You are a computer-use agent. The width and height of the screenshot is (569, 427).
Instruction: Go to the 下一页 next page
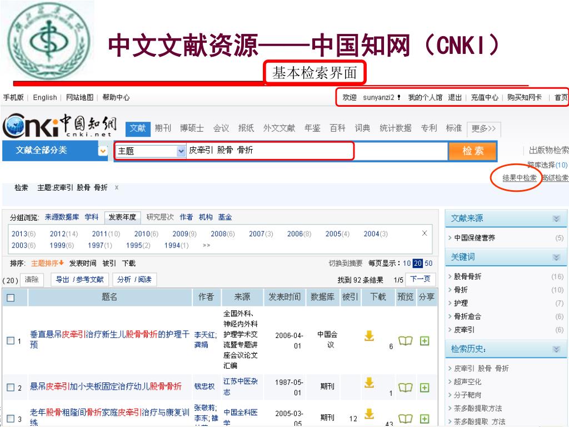pyautogui.click(x=420, y=279)
